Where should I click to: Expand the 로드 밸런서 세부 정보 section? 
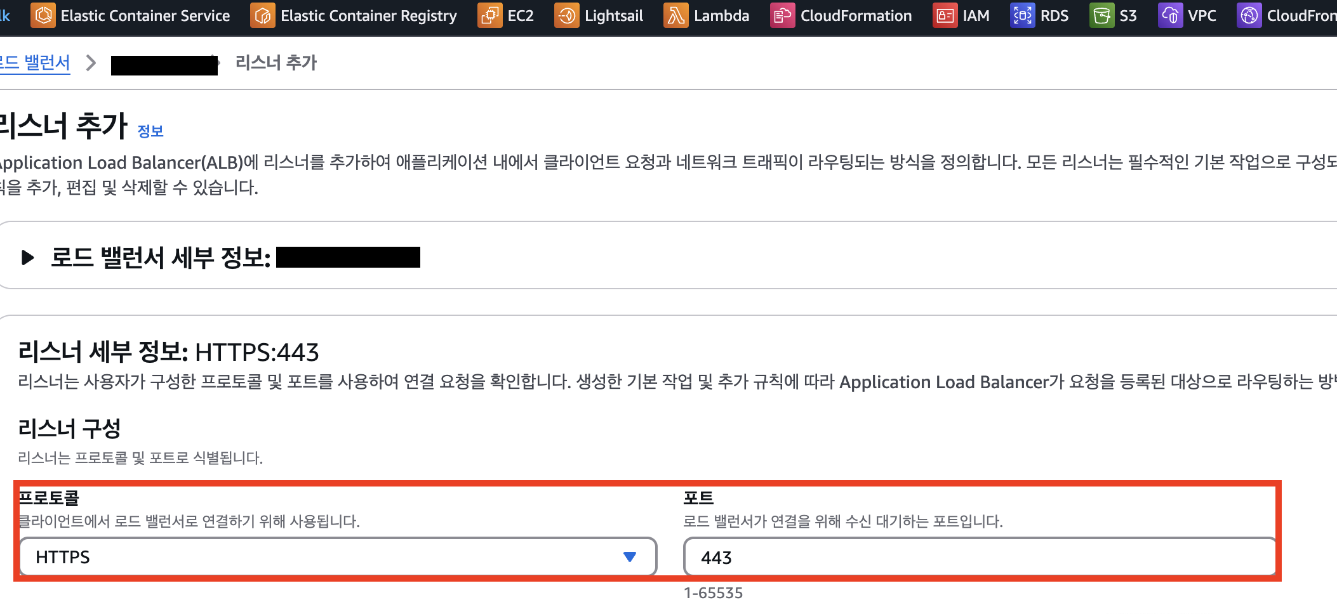pyautogui.click(x=28, y=258)
